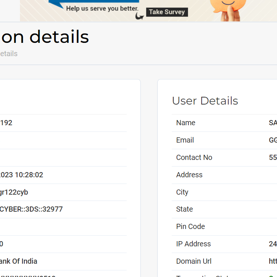
Task: Click the IP Address row label
Action: (x=194, y=244)
